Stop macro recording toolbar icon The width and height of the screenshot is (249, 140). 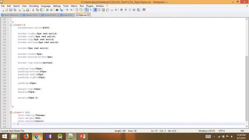[x=126, y=10]
